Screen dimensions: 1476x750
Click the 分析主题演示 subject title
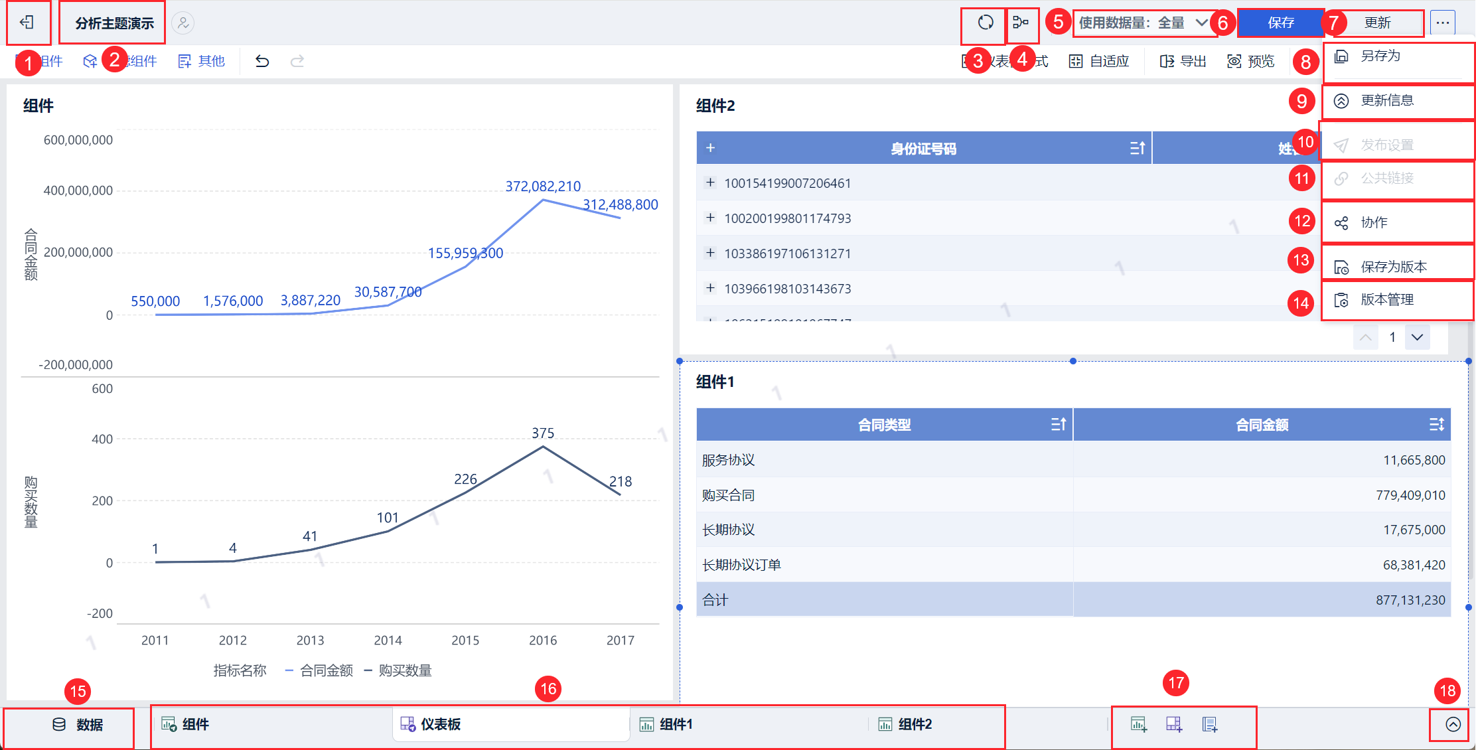point(114,23)
